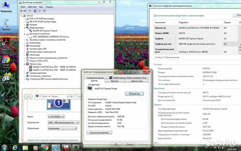Expand the Мониторы node
Image resolution: width=241 pixels, height=151 pixels.
point(24,55)
